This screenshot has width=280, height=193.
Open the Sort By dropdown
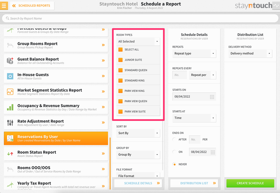point(138,133)
